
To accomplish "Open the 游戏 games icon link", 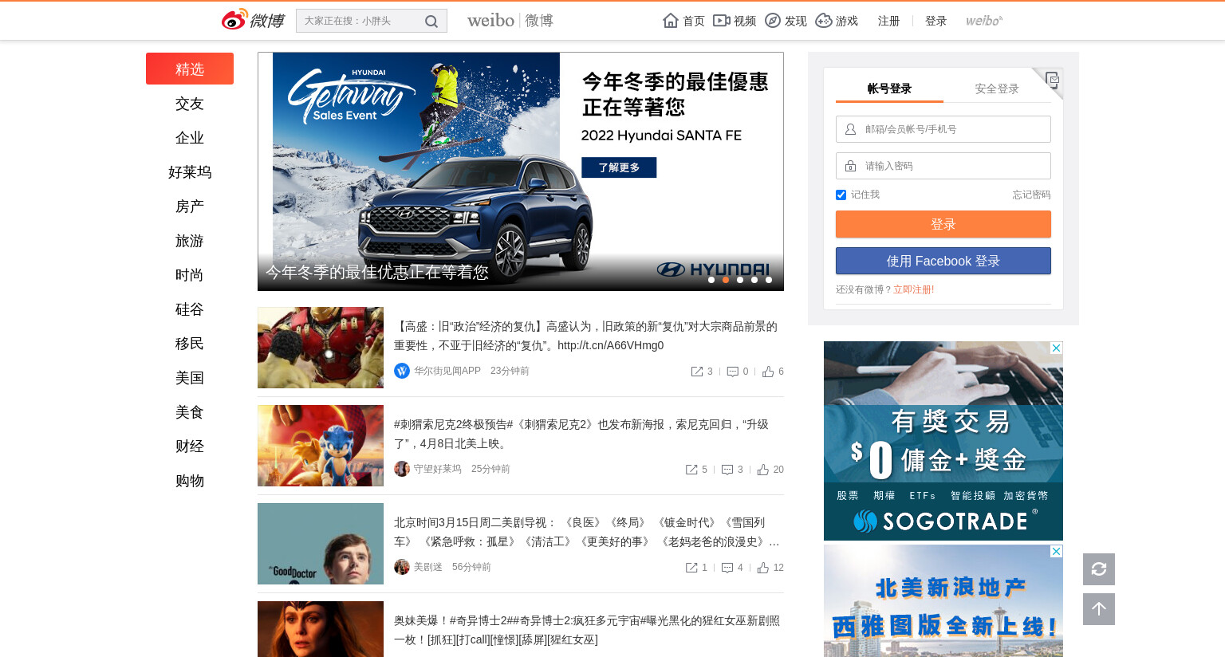I will (x=824, y=21).
